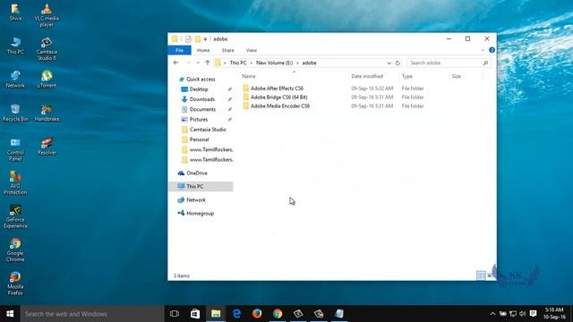
Task: Open Firefox from the taskbar
Action: click(257, 314)
